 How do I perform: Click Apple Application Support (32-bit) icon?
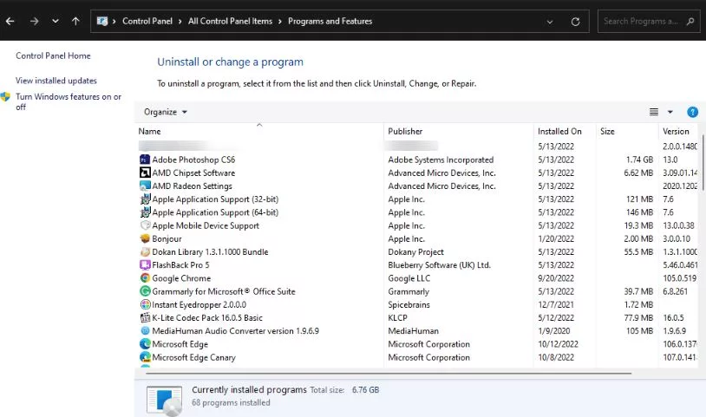click(145, 199)
